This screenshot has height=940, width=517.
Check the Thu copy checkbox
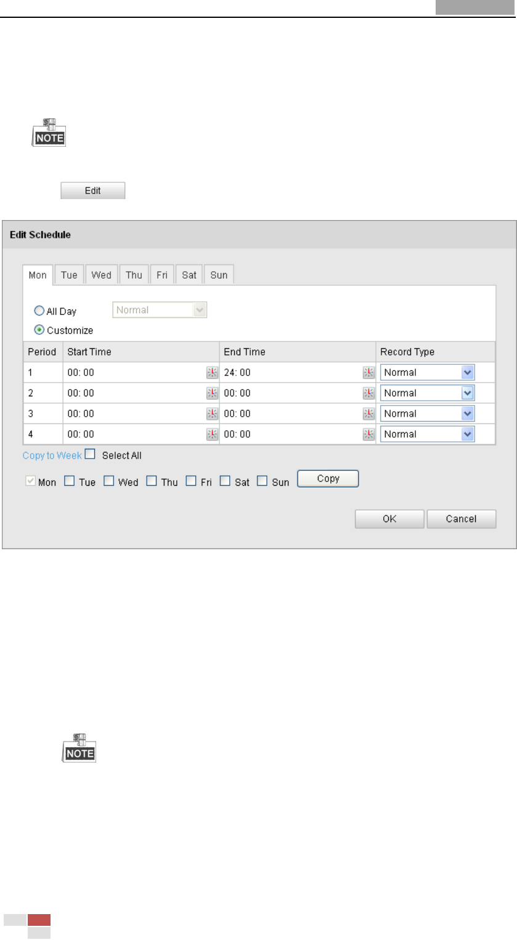(152, 481)
